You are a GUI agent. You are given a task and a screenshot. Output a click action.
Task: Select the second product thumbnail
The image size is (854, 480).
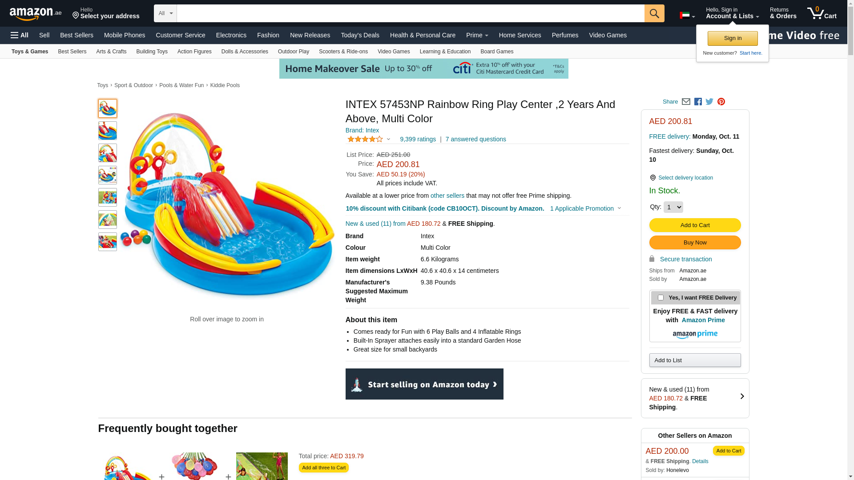click(108, 131)
